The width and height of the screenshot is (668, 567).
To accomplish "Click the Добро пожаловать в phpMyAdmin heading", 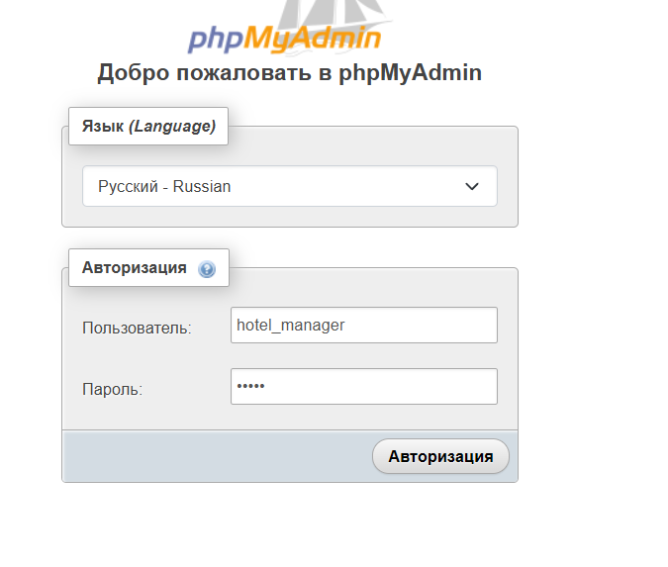I will coord(290,73).
